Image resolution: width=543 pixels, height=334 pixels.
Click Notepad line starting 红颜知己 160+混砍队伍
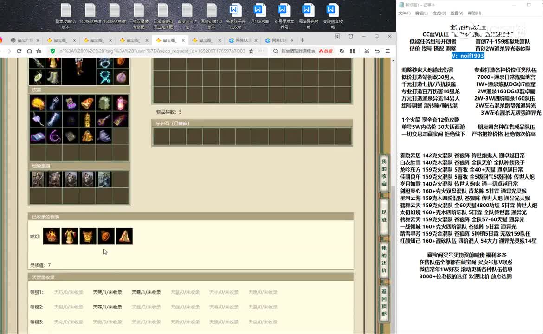coord(468,241)
